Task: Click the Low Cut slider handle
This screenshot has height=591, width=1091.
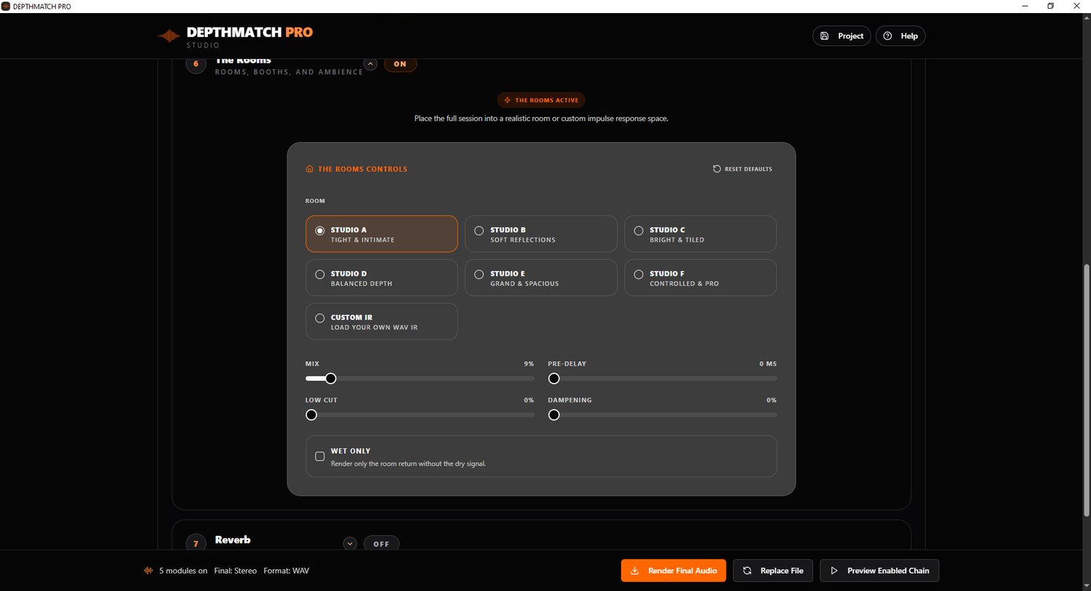Action: coord(311,415)
